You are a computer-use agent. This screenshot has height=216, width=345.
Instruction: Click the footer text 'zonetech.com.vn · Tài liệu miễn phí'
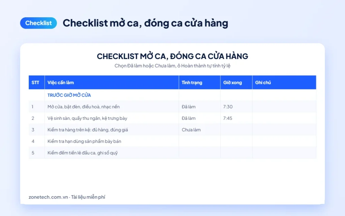point(67,197)
